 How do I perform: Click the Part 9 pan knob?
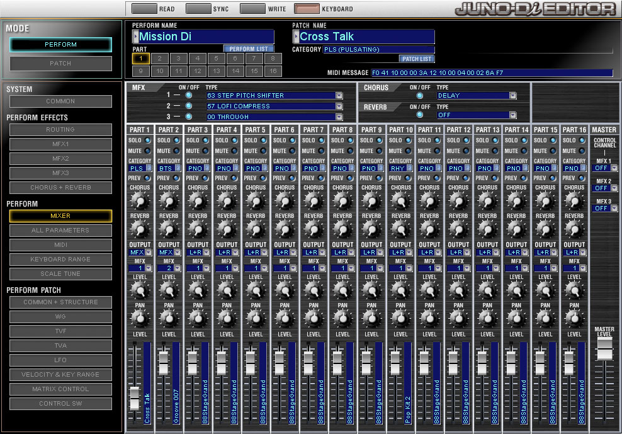click(x=371, y=319)
